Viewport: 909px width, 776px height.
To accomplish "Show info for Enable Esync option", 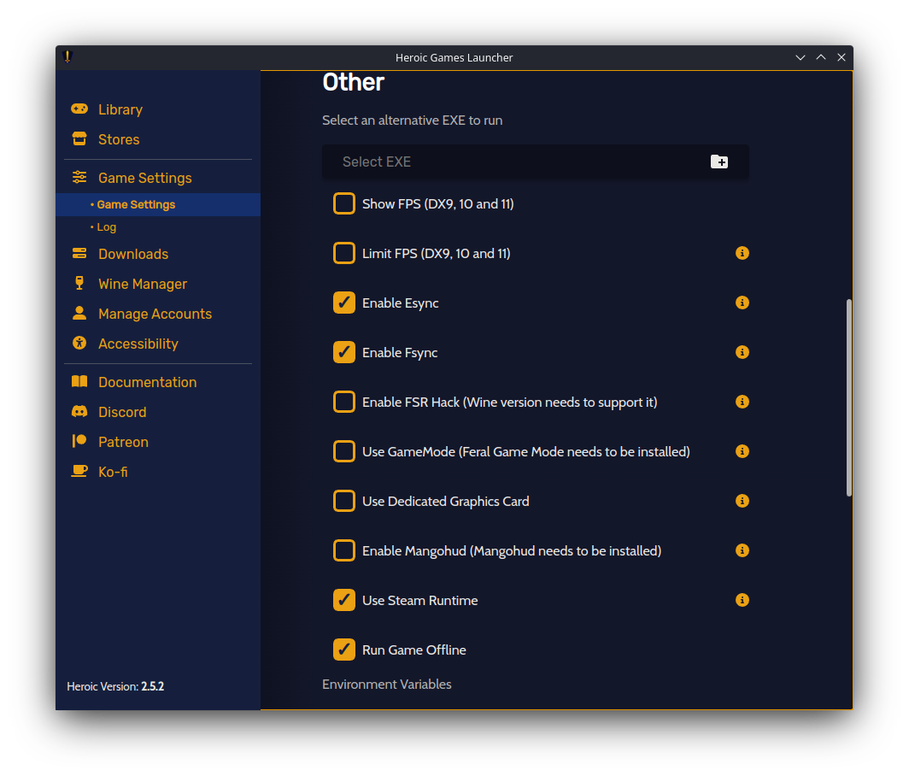I will click(742, 303).
